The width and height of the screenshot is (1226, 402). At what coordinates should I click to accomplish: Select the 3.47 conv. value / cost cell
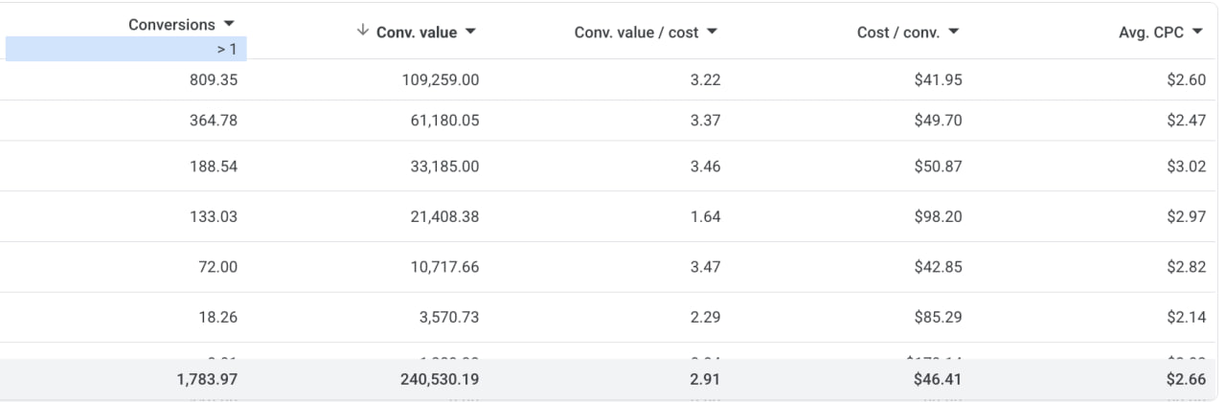[705, 266]
